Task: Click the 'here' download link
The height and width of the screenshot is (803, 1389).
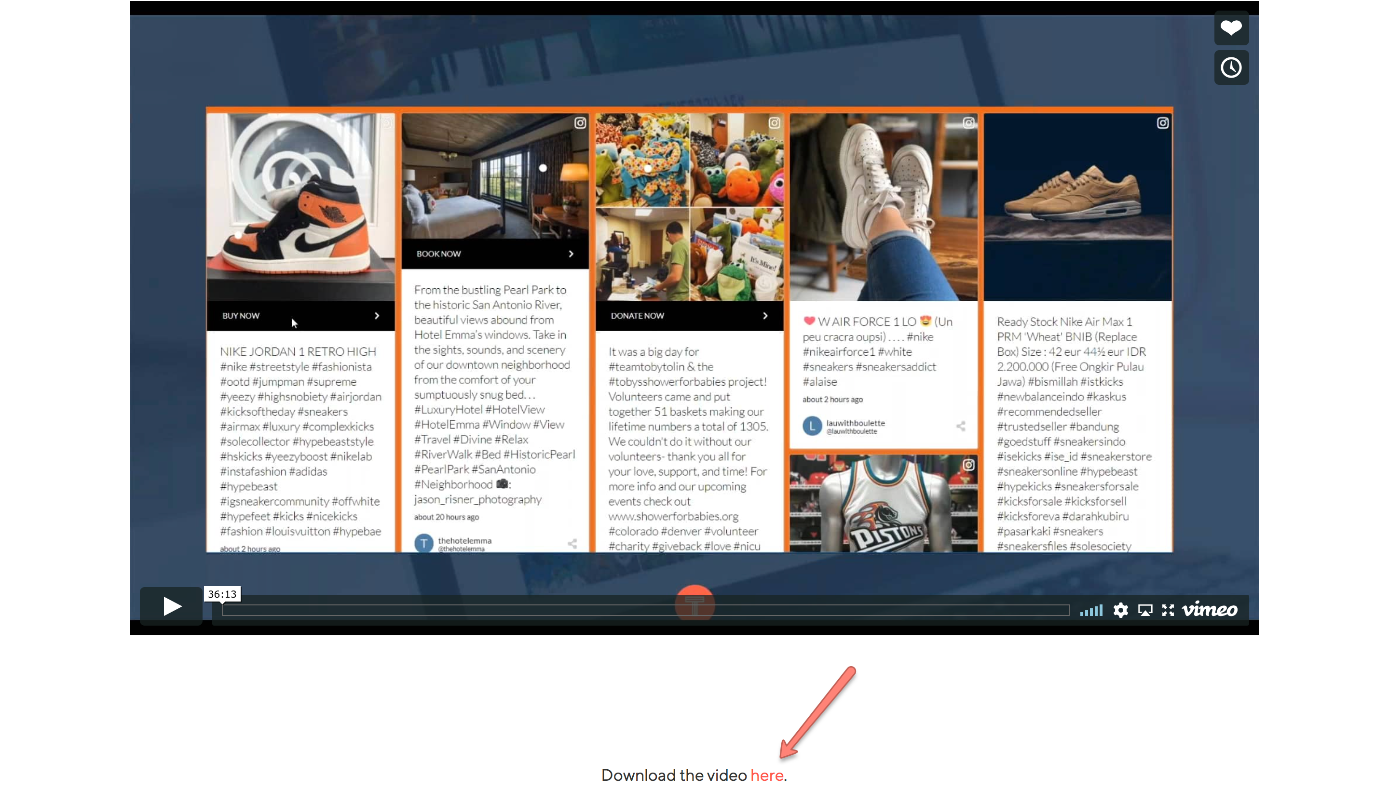Action: (x=767, y=776)
